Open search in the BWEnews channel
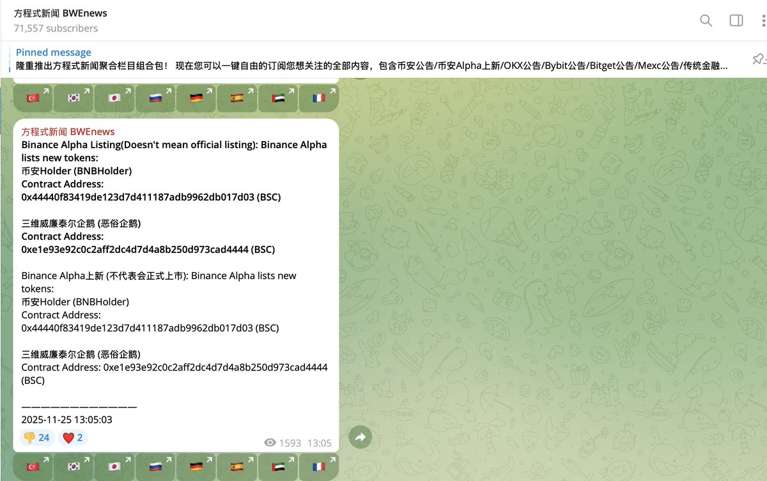Screen dimensions: 767x481 (x=706, y=20)
